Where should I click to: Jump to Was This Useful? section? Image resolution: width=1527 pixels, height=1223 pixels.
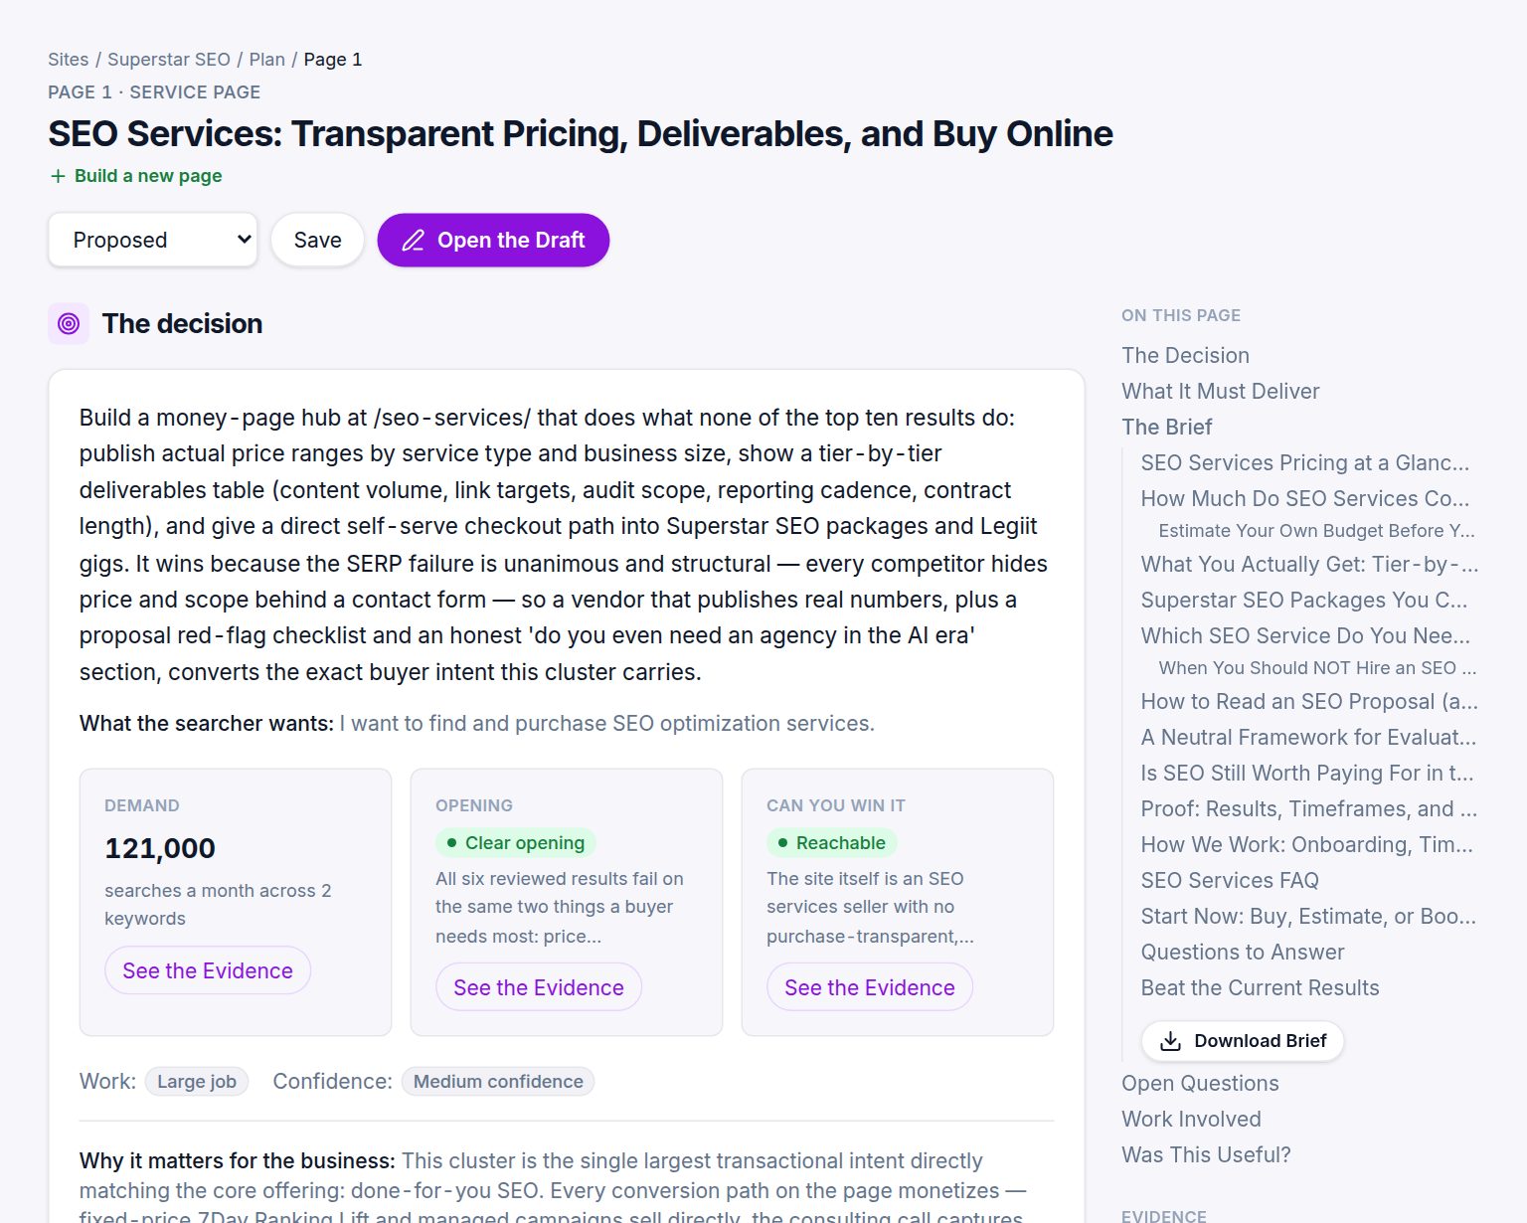click(1206, 1155)
